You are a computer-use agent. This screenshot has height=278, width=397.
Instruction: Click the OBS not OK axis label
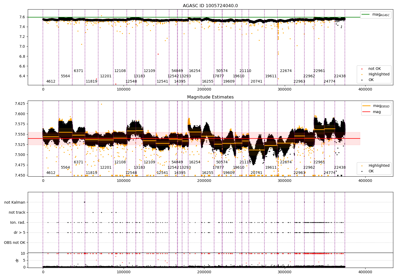coord(15,243)
